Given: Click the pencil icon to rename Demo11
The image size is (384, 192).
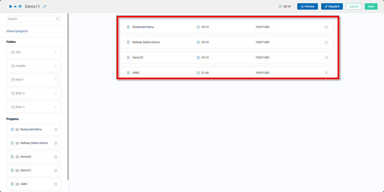Looking at the screenshot, I should point(45,6).
